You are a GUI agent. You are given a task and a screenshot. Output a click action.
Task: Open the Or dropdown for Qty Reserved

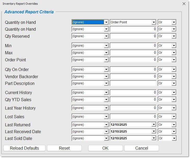coord(174,36)
